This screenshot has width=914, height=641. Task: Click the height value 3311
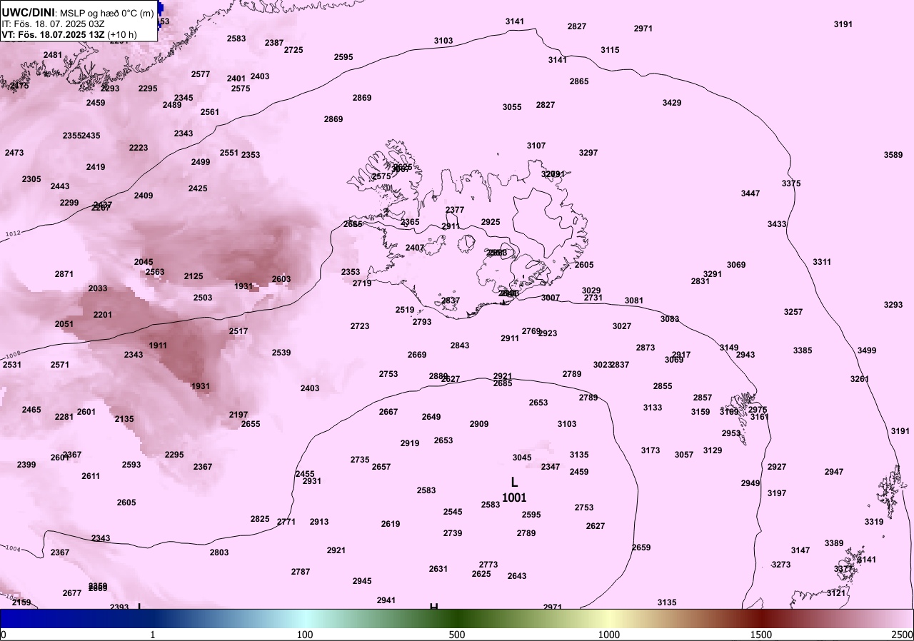pyautogui.click(x=822, y=262)
